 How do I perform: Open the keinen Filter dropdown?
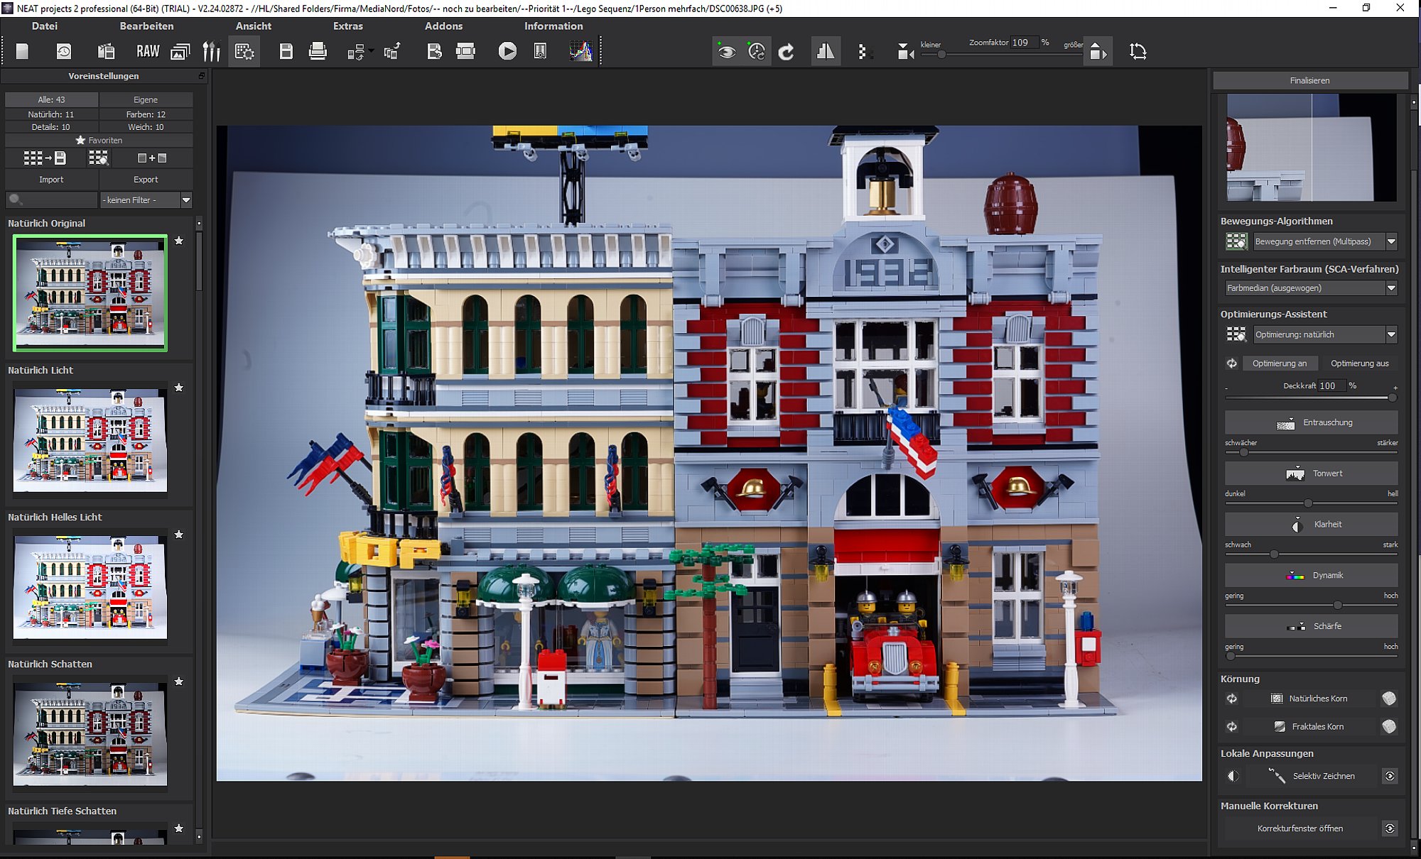(186, 200)
